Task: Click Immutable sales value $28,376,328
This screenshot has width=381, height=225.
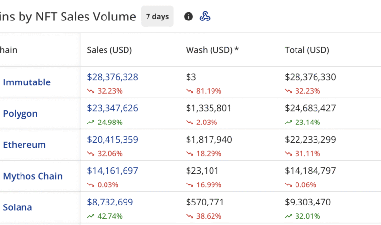Action: [112, 77]
